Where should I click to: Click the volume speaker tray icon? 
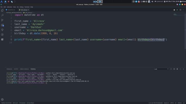(x=152, y=1)
